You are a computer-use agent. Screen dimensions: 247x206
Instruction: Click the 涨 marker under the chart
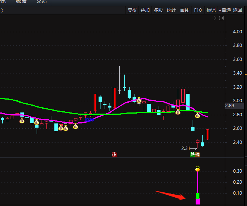point(114,154)
